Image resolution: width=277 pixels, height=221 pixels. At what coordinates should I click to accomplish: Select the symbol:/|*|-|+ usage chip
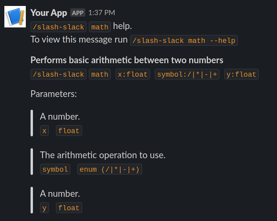[x=187, y=74]
